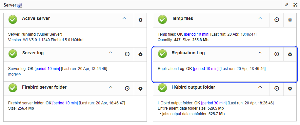
Task: Open the 'more>>' link in Server log
Action: pos(14,74)
